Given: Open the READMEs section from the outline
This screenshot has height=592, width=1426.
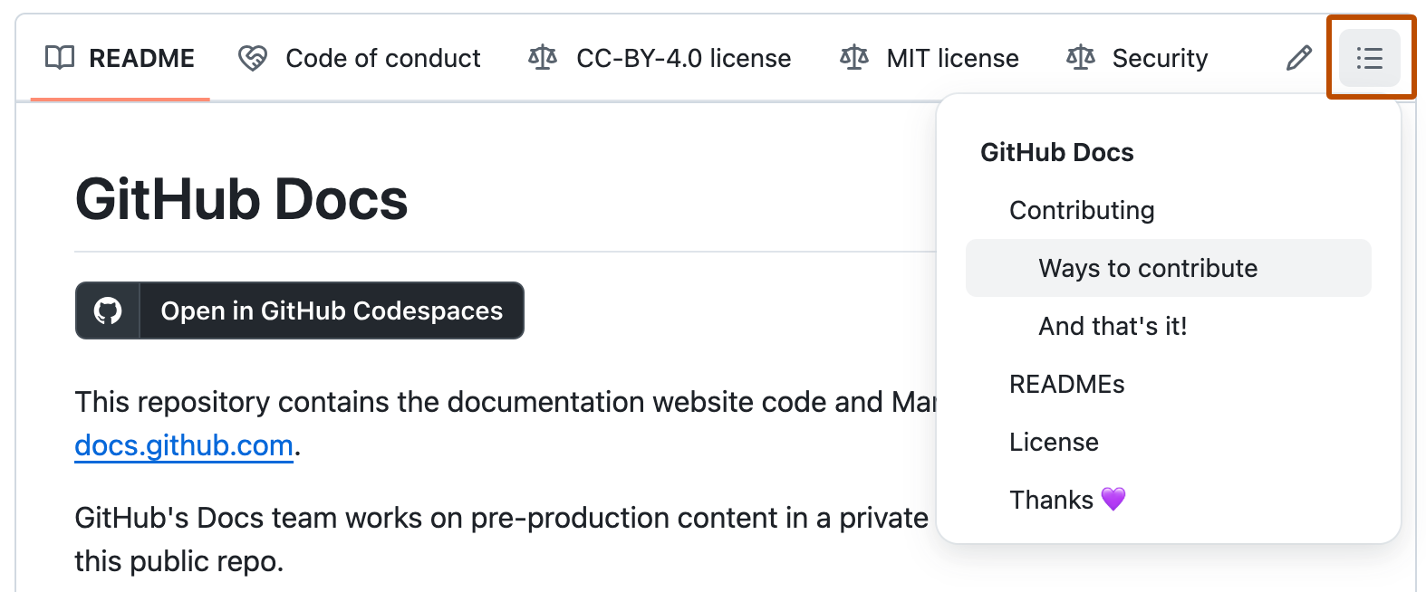Looking at the screenshot, I should pyautogui.click(x=1066, y=383).
